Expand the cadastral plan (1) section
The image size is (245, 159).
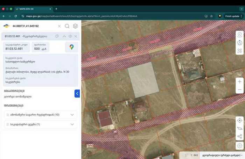(41, 124)
